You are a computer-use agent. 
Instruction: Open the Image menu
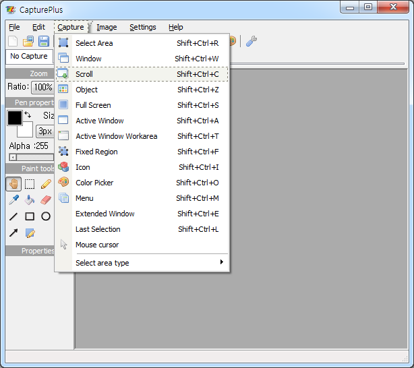pyautogui.click(x=107, y=27)
